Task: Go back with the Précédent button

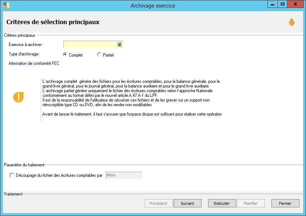Action: pyautogui.click(x=158, y=203)
